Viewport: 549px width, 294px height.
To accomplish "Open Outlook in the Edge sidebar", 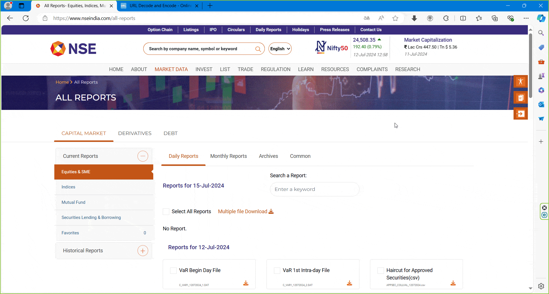I will point(541,104).
